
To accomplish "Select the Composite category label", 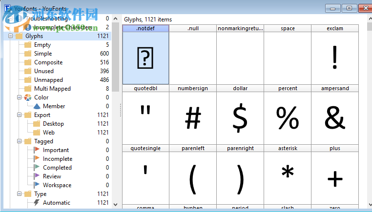I will coord(48,62).
